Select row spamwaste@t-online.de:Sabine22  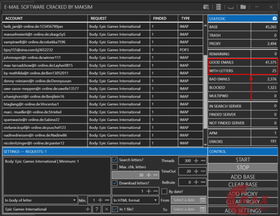pyautogui.click(x=103, y=120)
